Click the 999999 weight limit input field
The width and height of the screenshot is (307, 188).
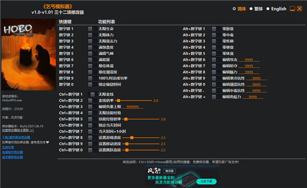[133, 107]
